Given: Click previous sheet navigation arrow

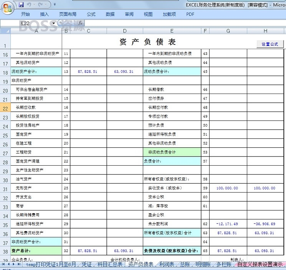Looking at the screenshot, I should 8,264.
